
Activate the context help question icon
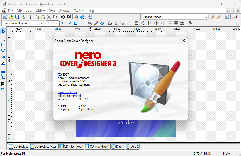[x=82, y=17]
